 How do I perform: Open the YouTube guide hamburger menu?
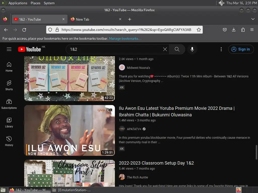pos(9,49)
